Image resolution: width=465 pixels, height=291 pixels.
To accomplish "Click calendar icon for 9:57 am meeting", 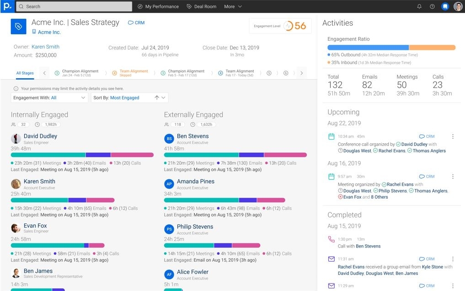I will 331,177.
